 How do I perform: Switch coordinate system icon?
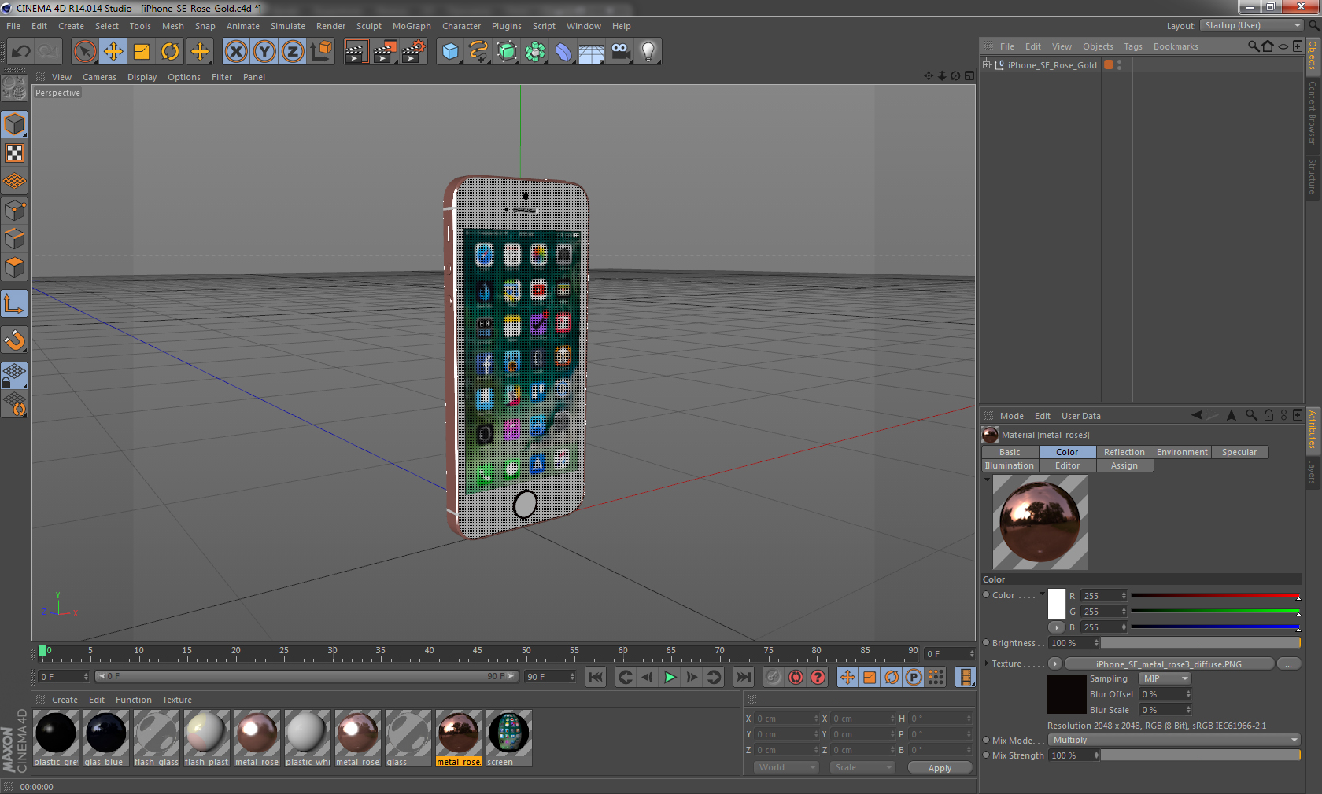[322, 52]
